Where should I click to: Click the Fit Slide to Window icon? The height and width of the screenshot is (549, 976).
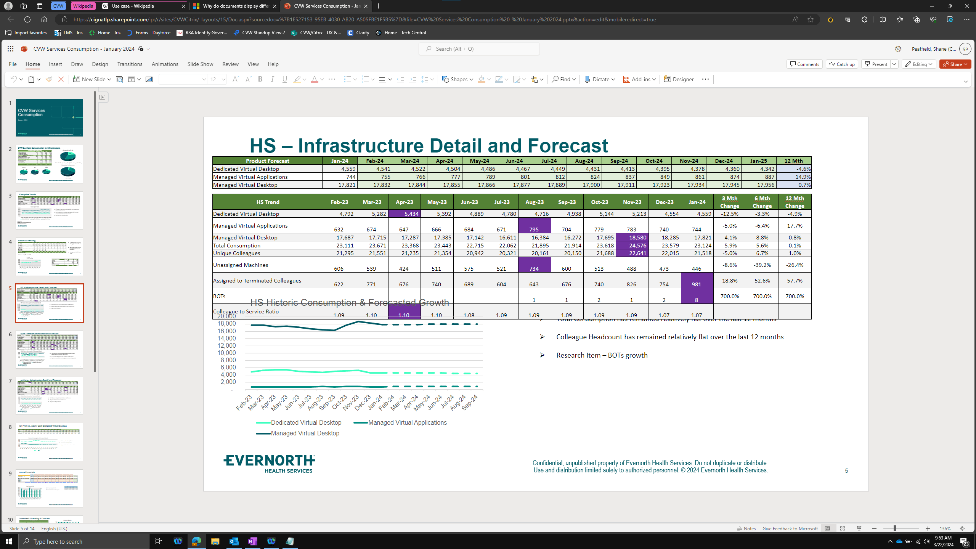point(962,528)
